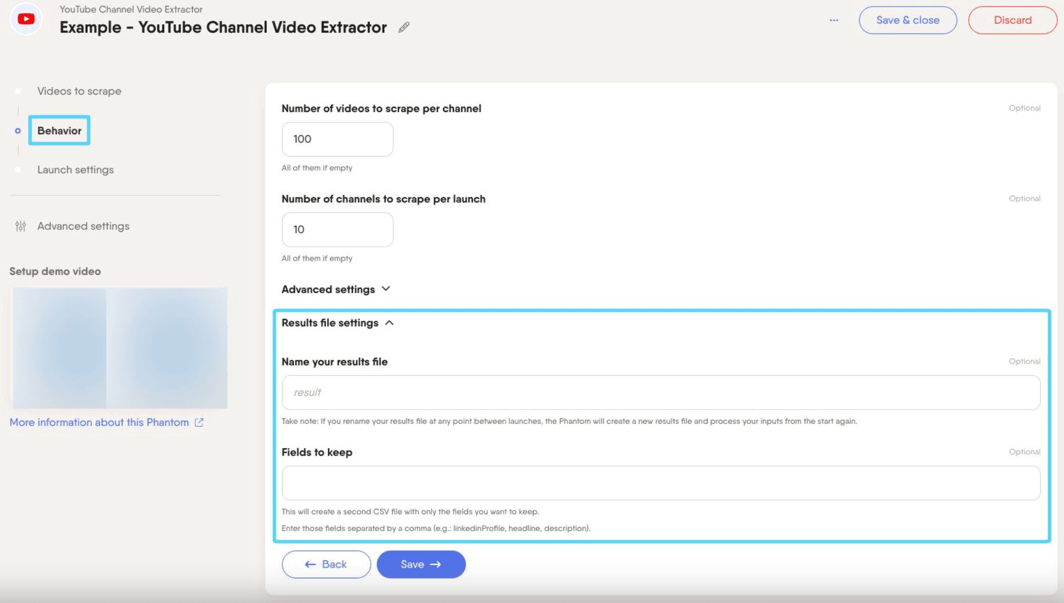Play the Setup demo video thumbnail
The width and height of the screenshot is (1064, 603).
(x=120, y=348)
